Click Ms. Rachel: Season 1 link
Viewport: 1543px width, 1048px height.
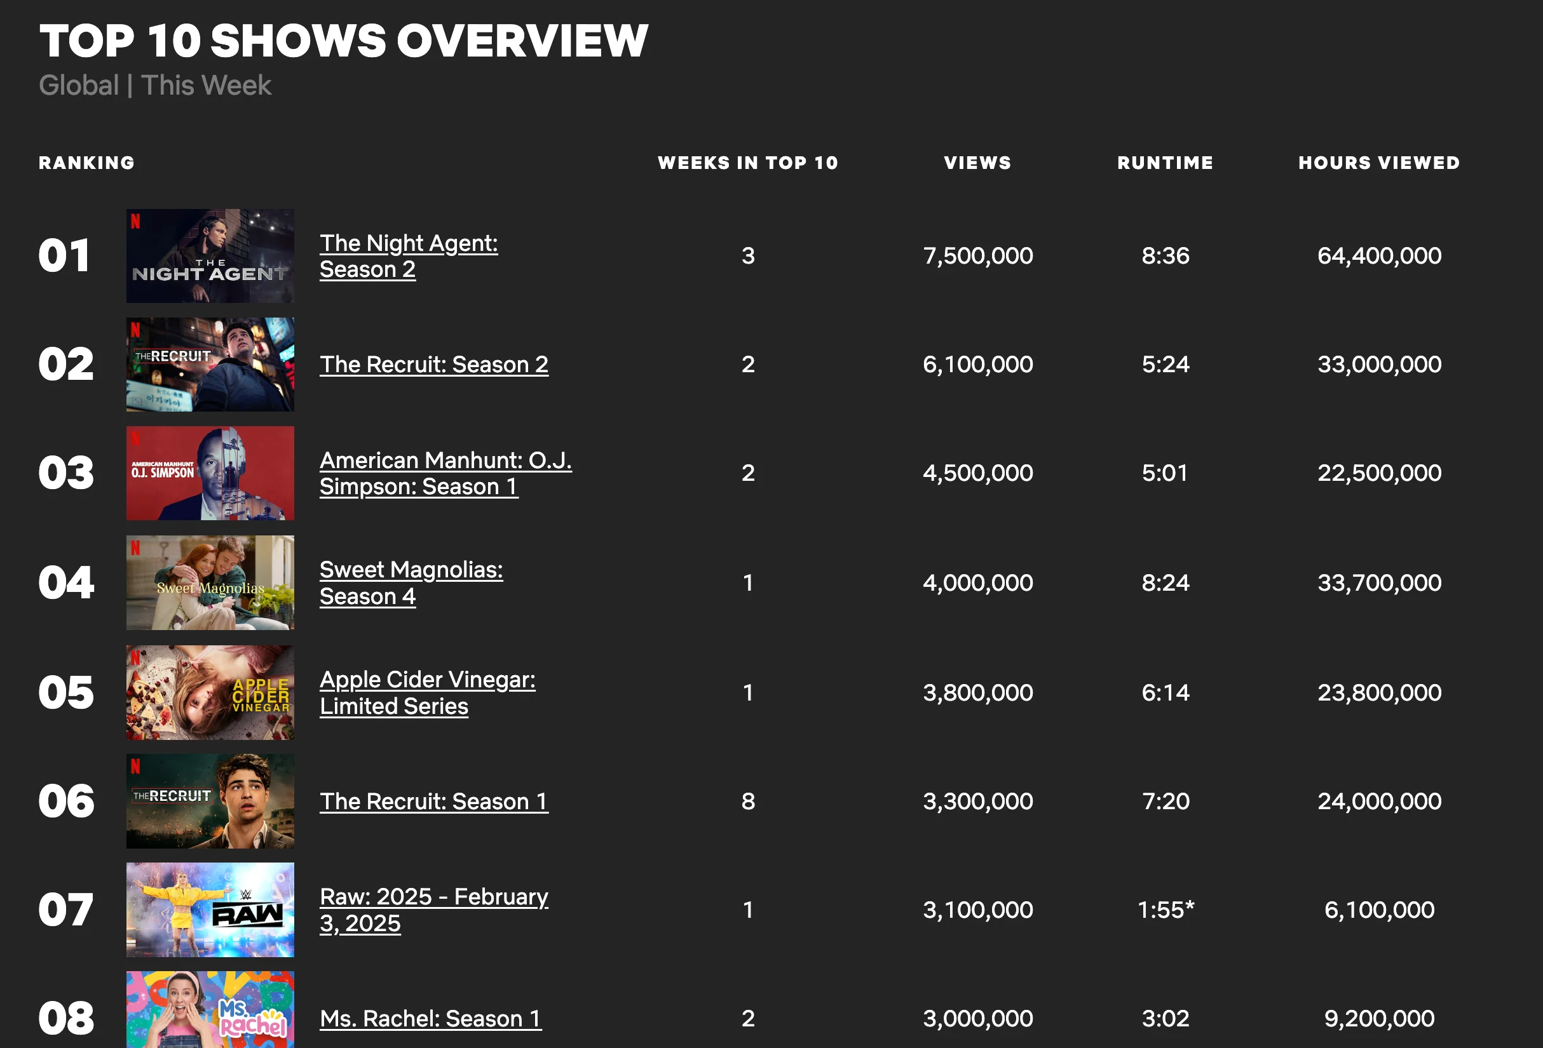click(430, 1018)
